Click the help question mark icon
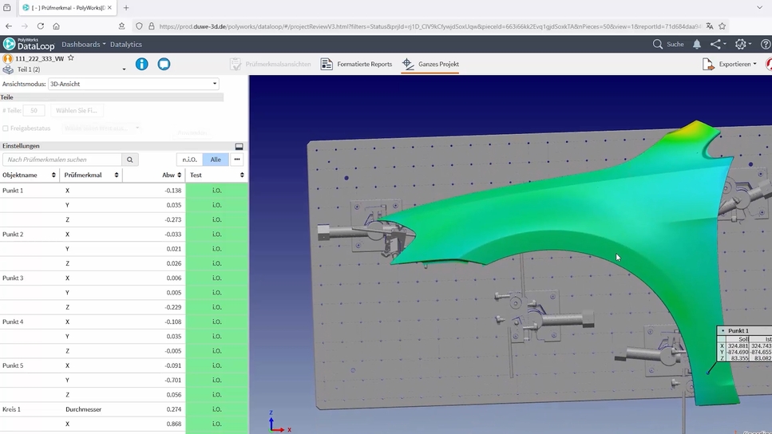The image size is (772, 434). [766, 45]
